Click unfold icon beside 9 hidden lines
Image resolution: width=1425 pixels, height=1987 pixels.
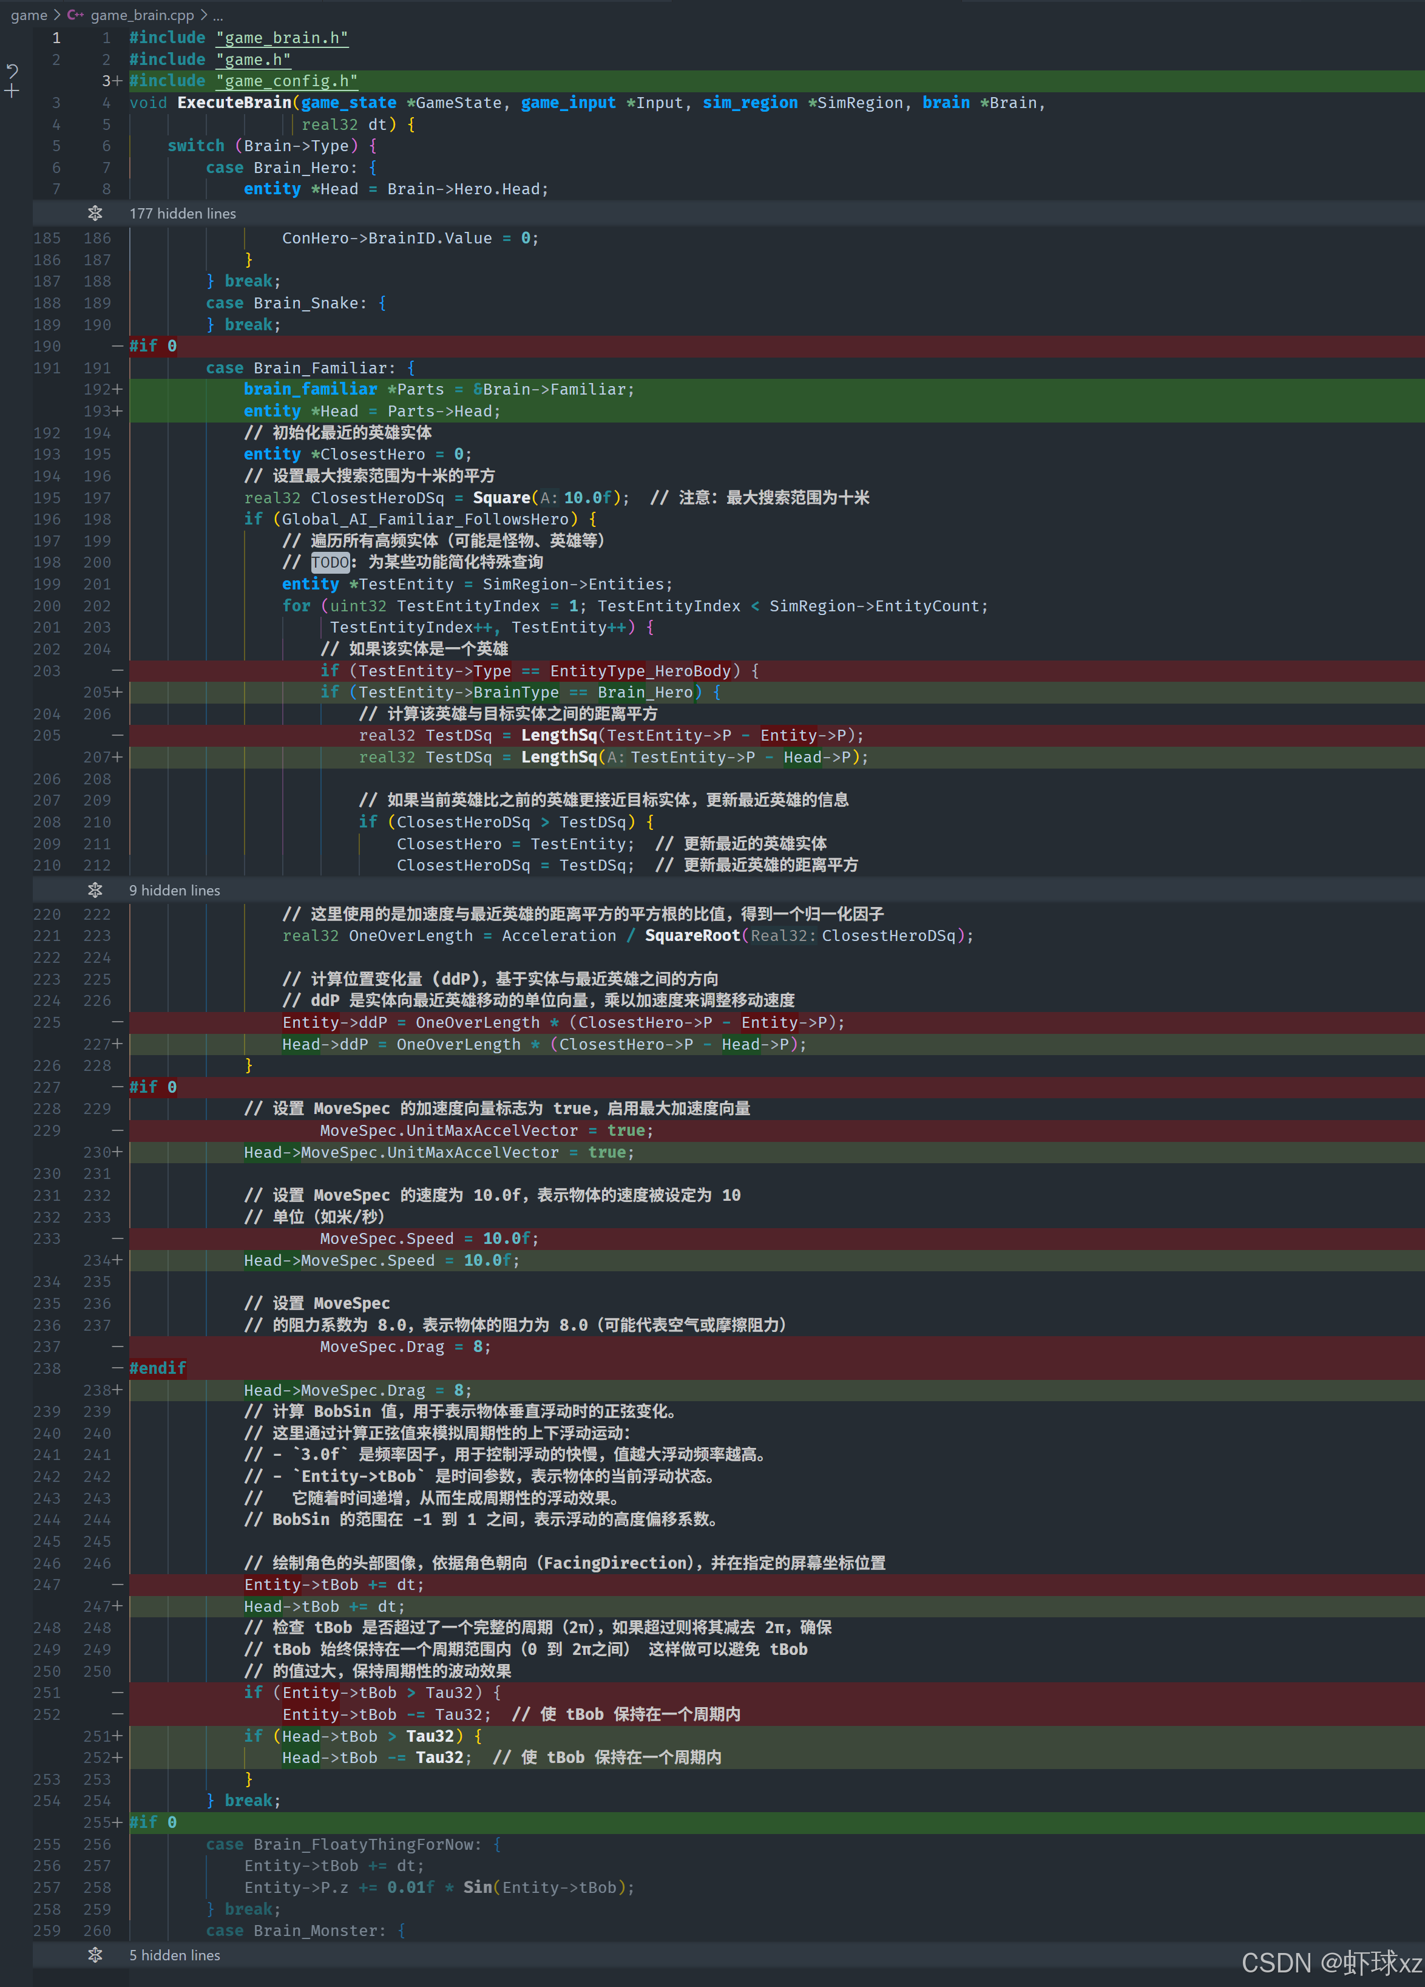tap(95, 890)
